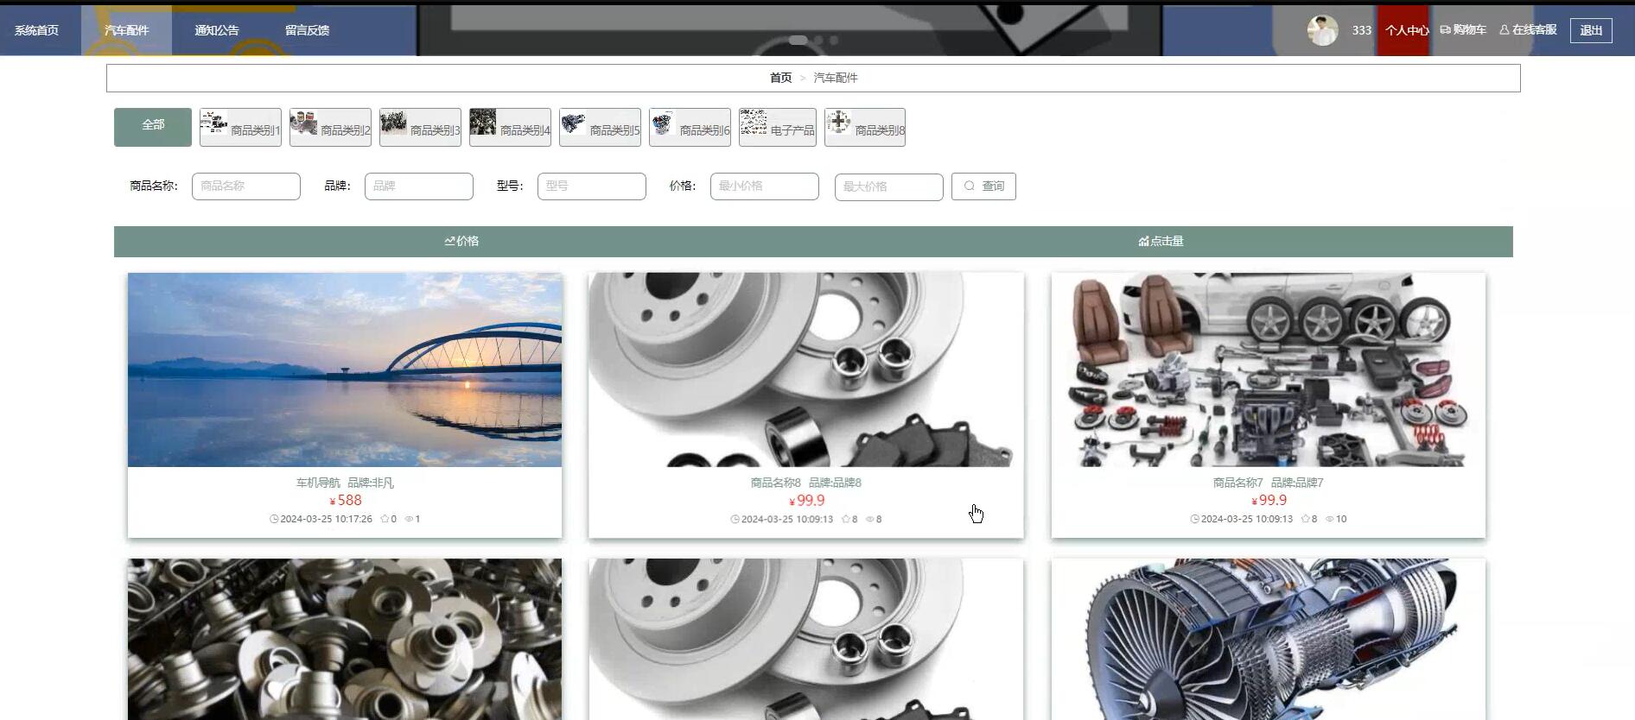The image size is (1635, 720).
Task: Open the 系统首页 nav item
Action: (36, 30)
